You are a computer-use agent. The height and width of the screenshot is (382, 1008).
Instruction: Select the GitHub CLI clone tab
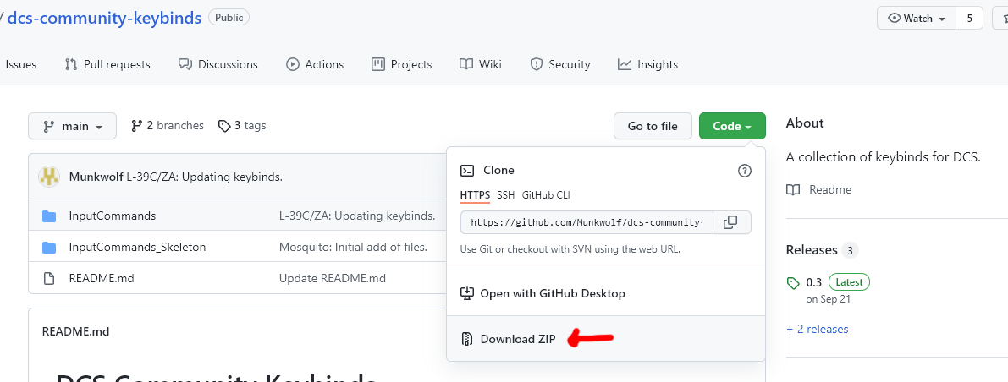click(546, 195)
